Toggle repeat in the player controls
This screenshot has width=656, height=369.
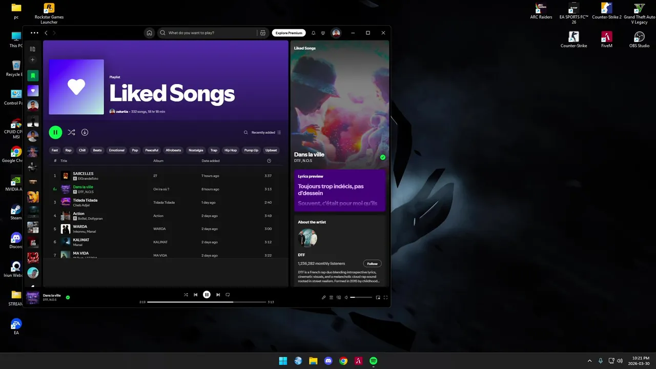point(228,295)
